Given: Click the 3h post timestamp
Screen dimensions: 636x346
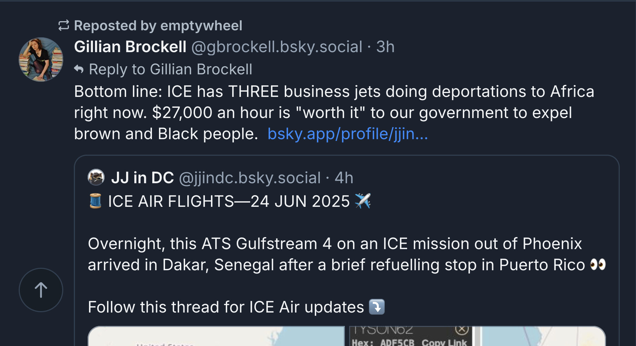Looking at the screenshot, I should tap(385, 47).
